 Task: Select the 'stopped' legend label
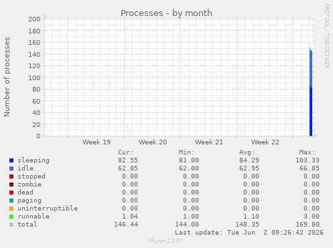point(31,176)
